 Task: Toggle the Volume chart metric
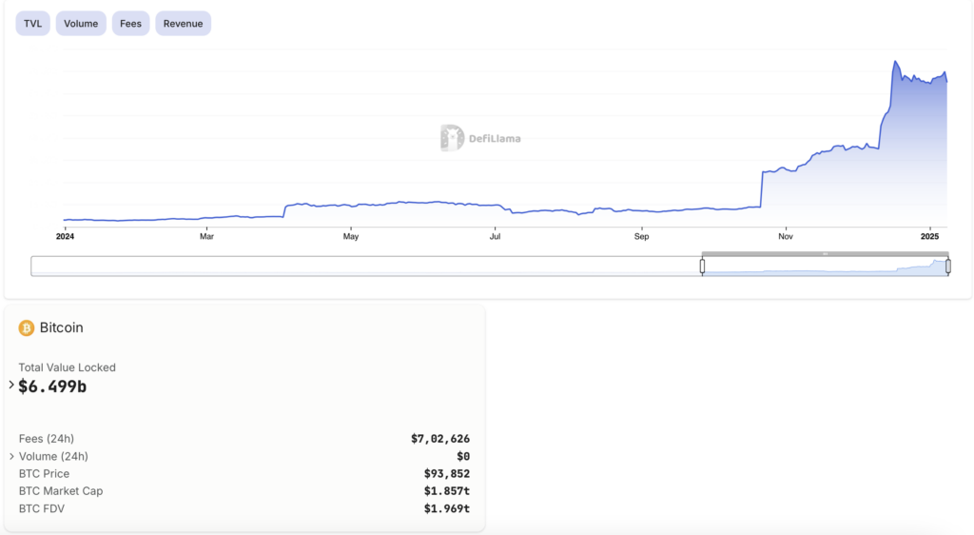(81, 24)
